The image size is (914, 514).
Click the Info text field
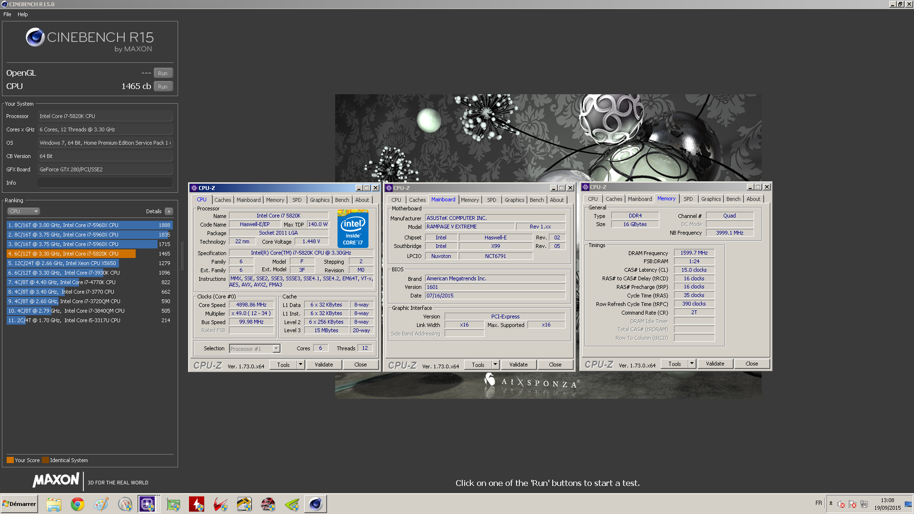[x=105, y=183]
